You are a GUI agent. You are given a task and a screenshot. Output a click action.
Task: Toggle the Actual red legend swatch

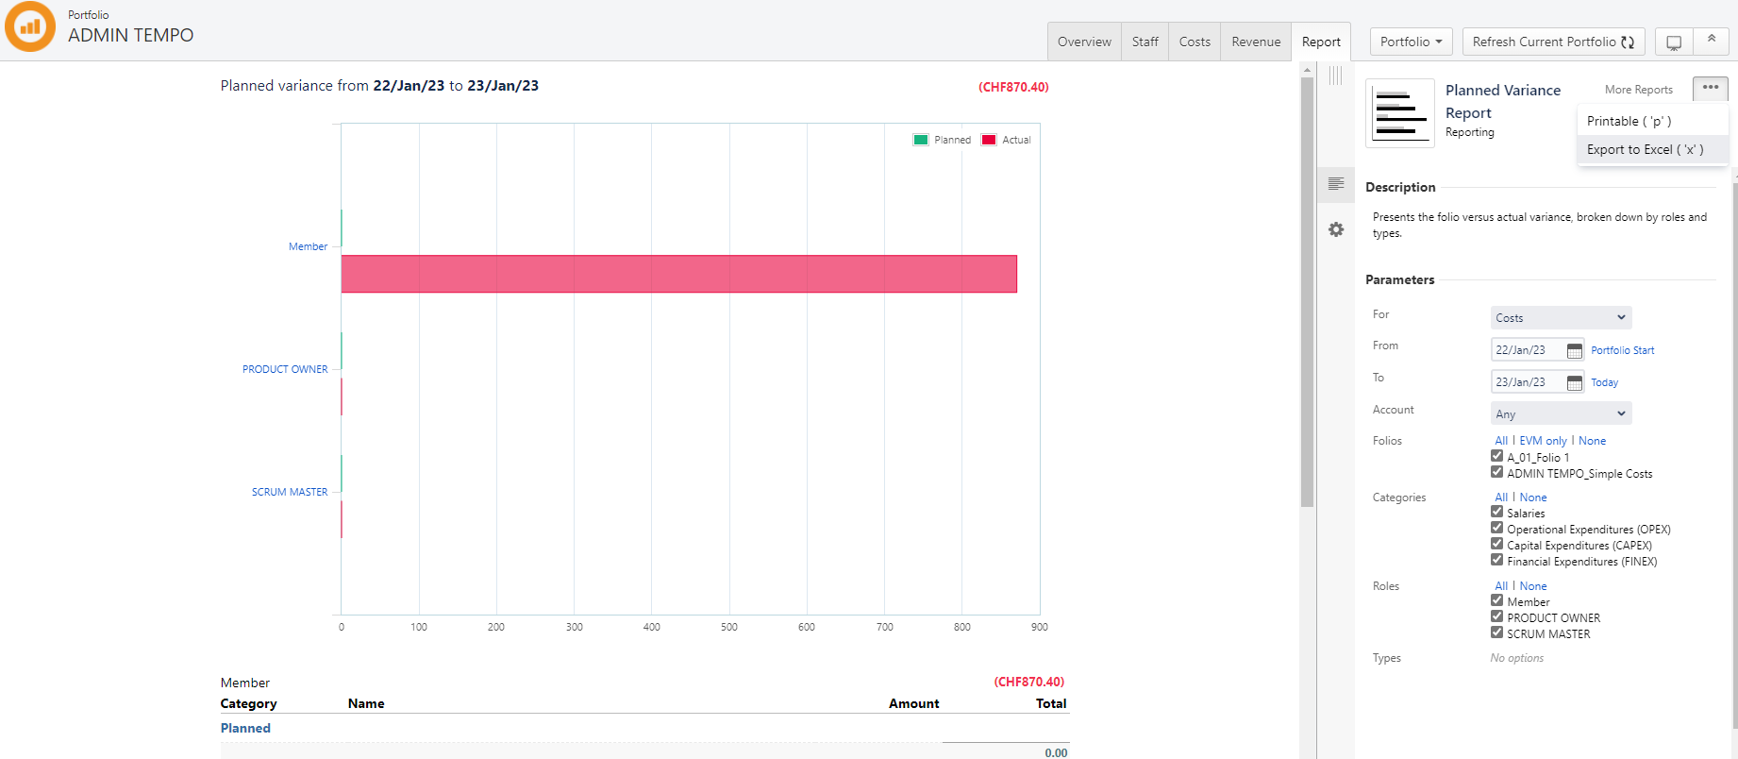[x=989, y=140]
